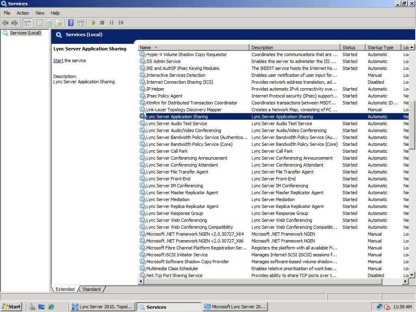Click the Refresh toolbar icon
Viewport: 416px width, 312px height.
(x=49, y=23)
